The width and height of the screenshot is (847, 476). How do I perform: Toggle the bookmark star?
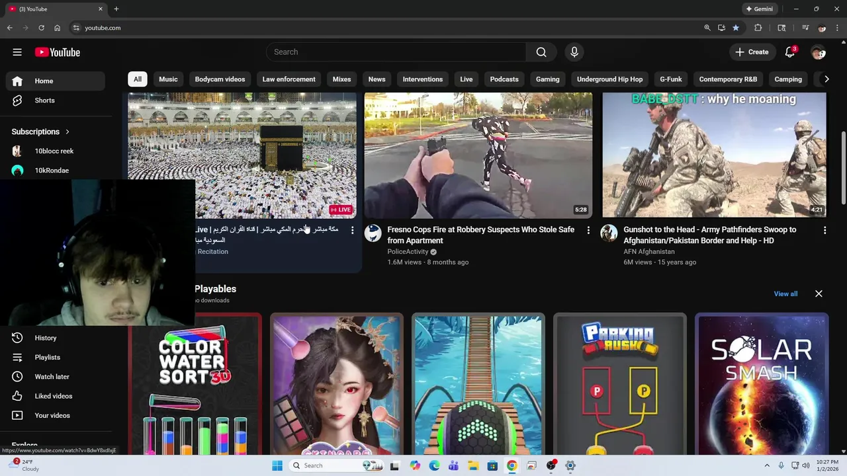point(736,28)
